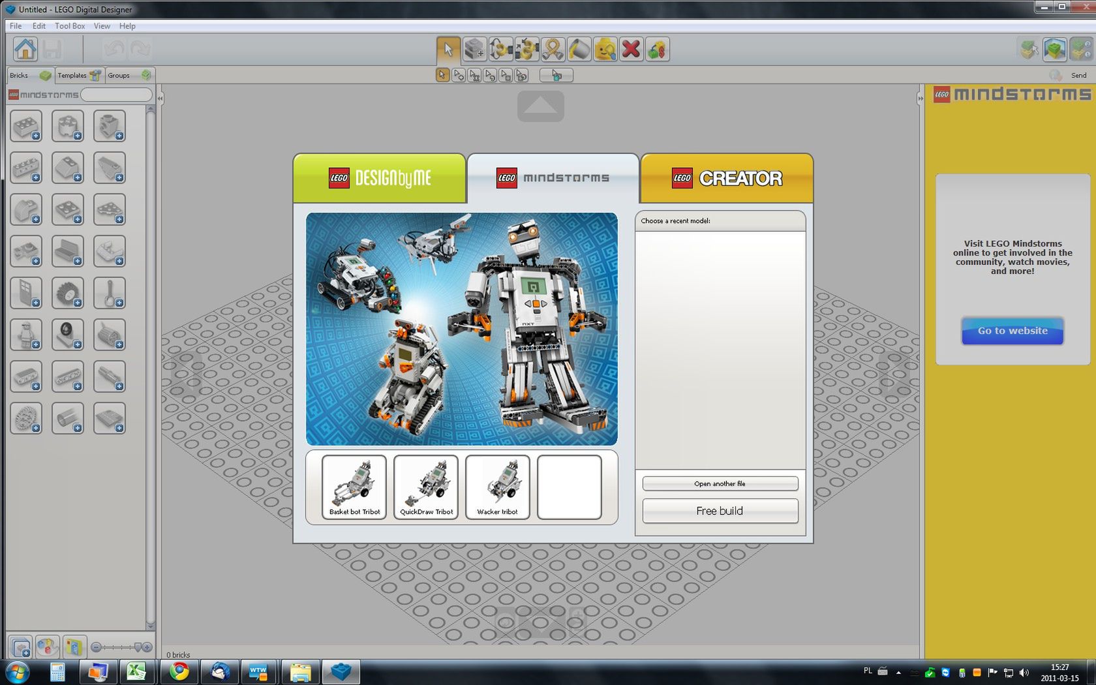Collapse left brick palette panel arrow

(160, 99)
